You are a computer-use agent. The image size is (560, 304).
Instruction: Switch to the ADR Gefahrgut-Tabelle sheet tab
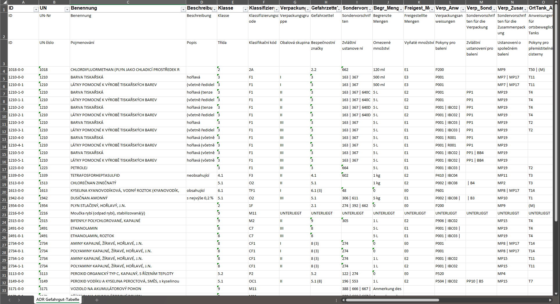[58, 300]
